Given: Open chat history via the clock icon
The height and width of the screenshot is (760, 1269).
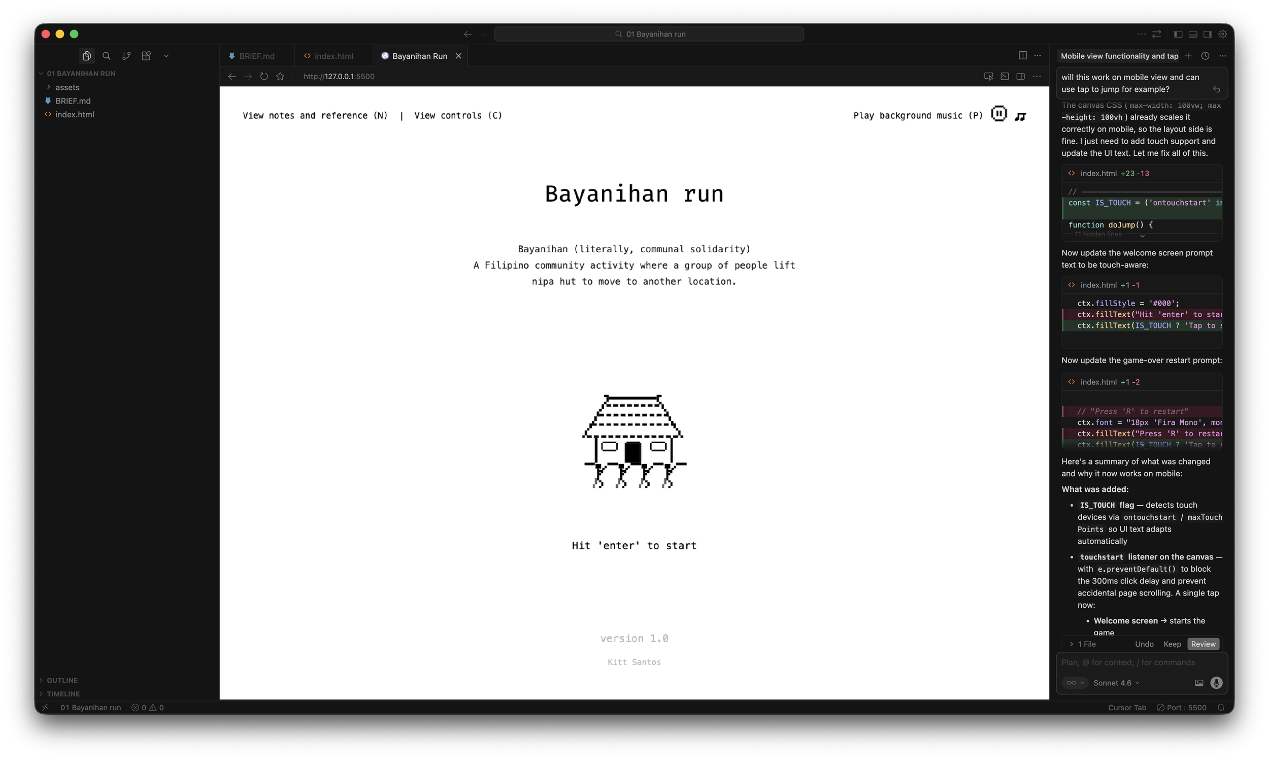Looking at the screenshot, I should coord(1205,56).
